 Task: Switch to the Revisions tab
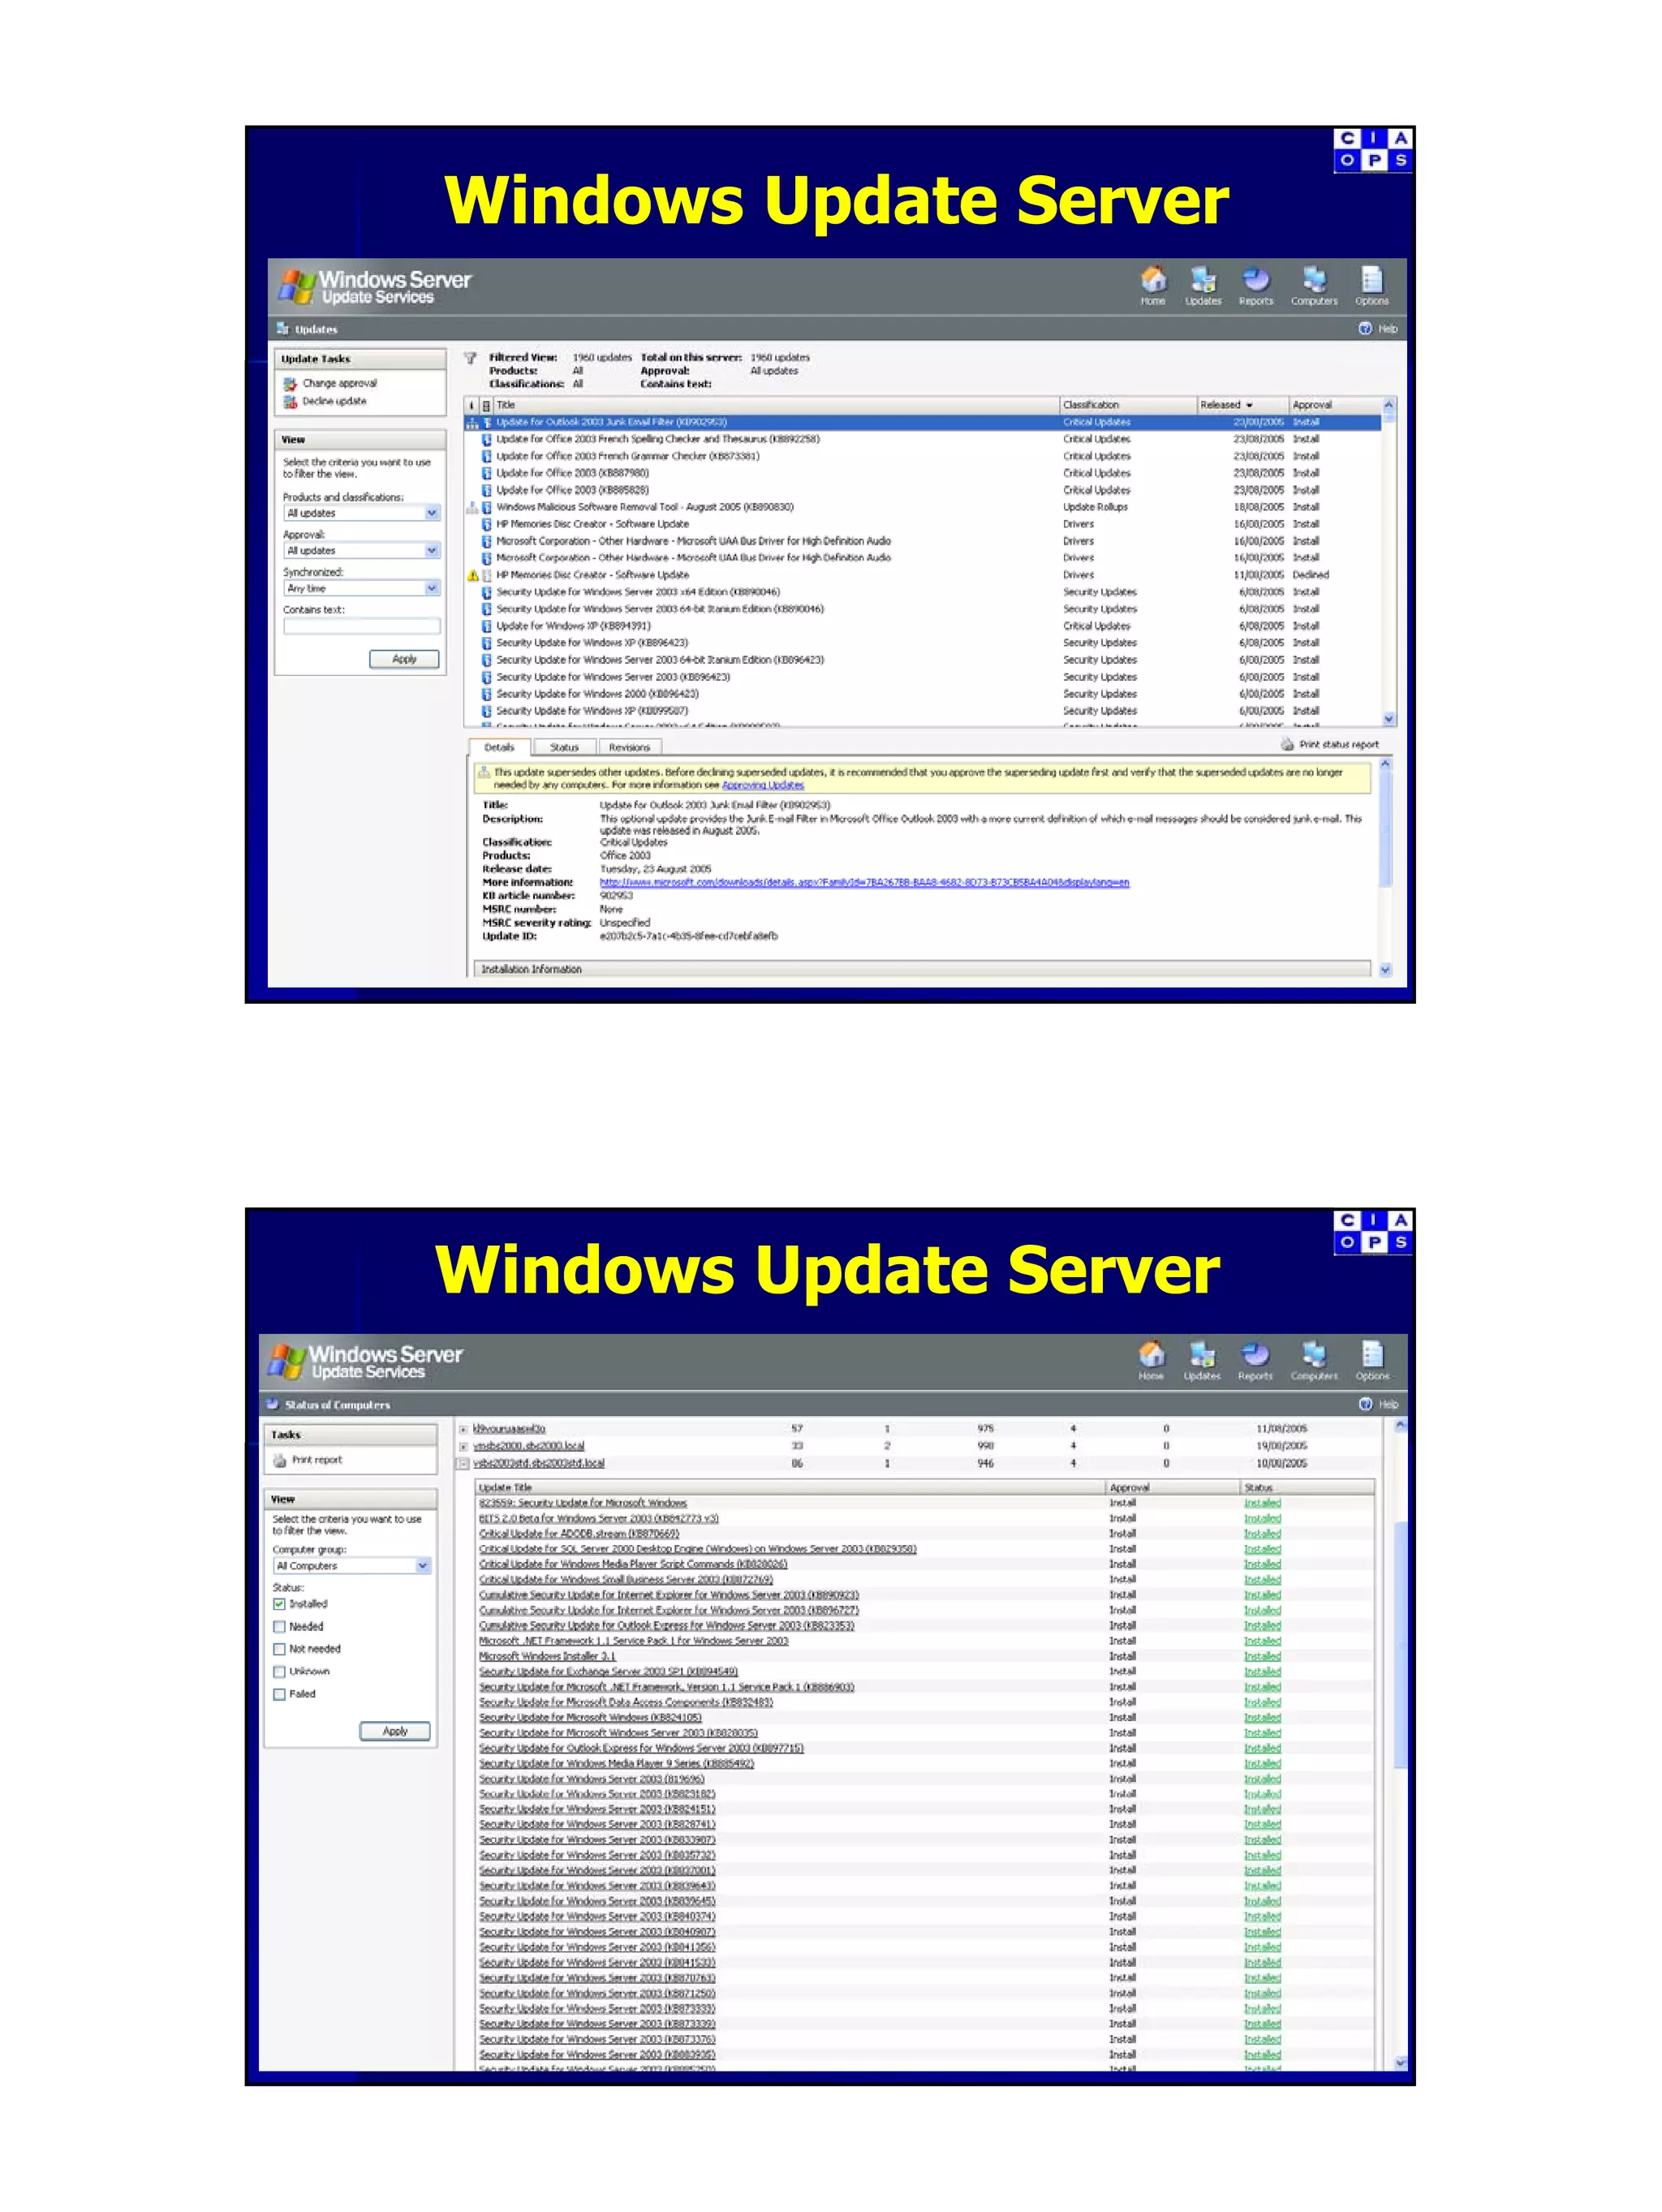click(629, 747)
